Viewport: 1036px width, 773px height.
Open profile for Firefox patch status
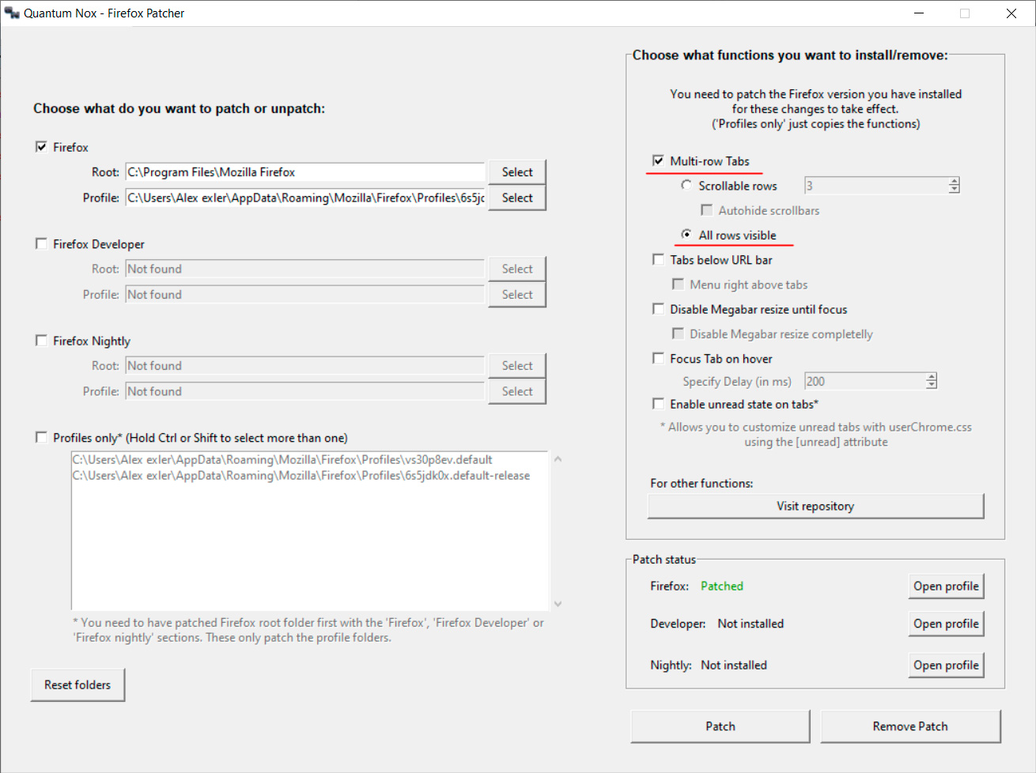pyautogui.click(x=946, y=586)
